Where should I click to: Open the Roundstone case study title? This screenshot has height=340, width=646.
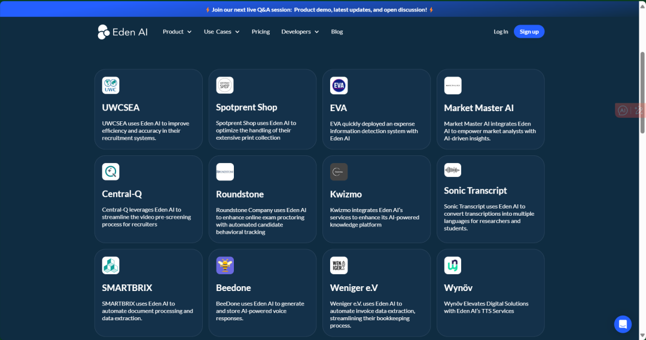pos(240,194)
